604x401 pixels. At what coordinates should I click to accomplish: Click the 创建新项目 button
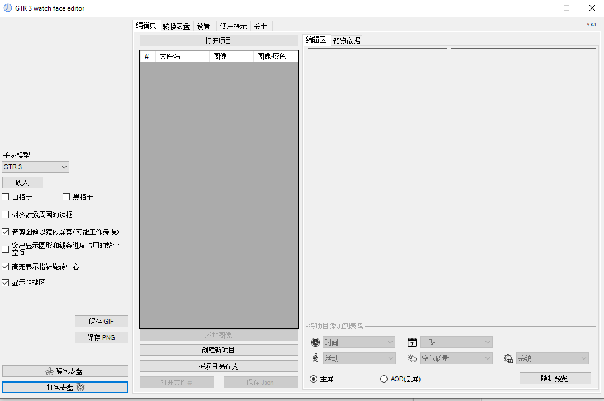click(x=219, y=350)
